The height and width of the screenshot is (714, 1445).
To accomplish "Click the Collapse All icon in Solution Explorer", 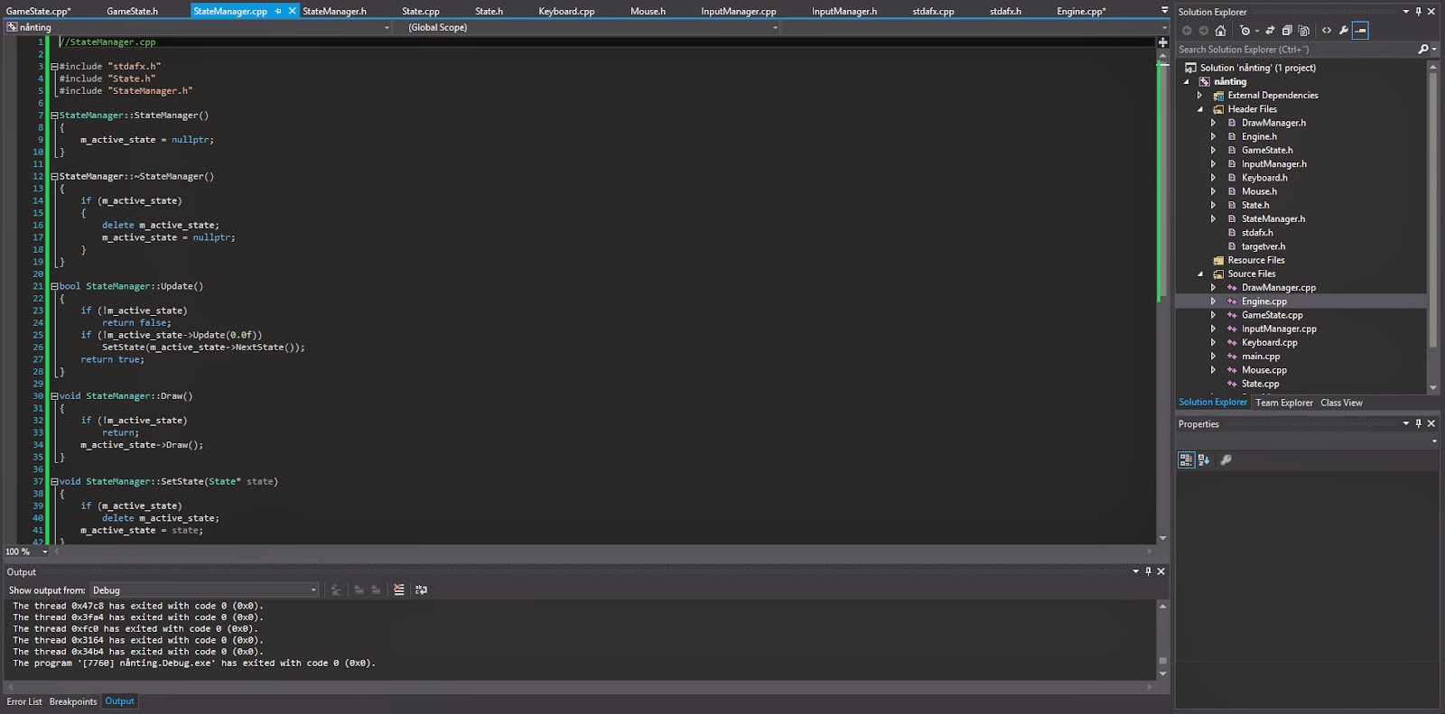I will point(1287,31).
